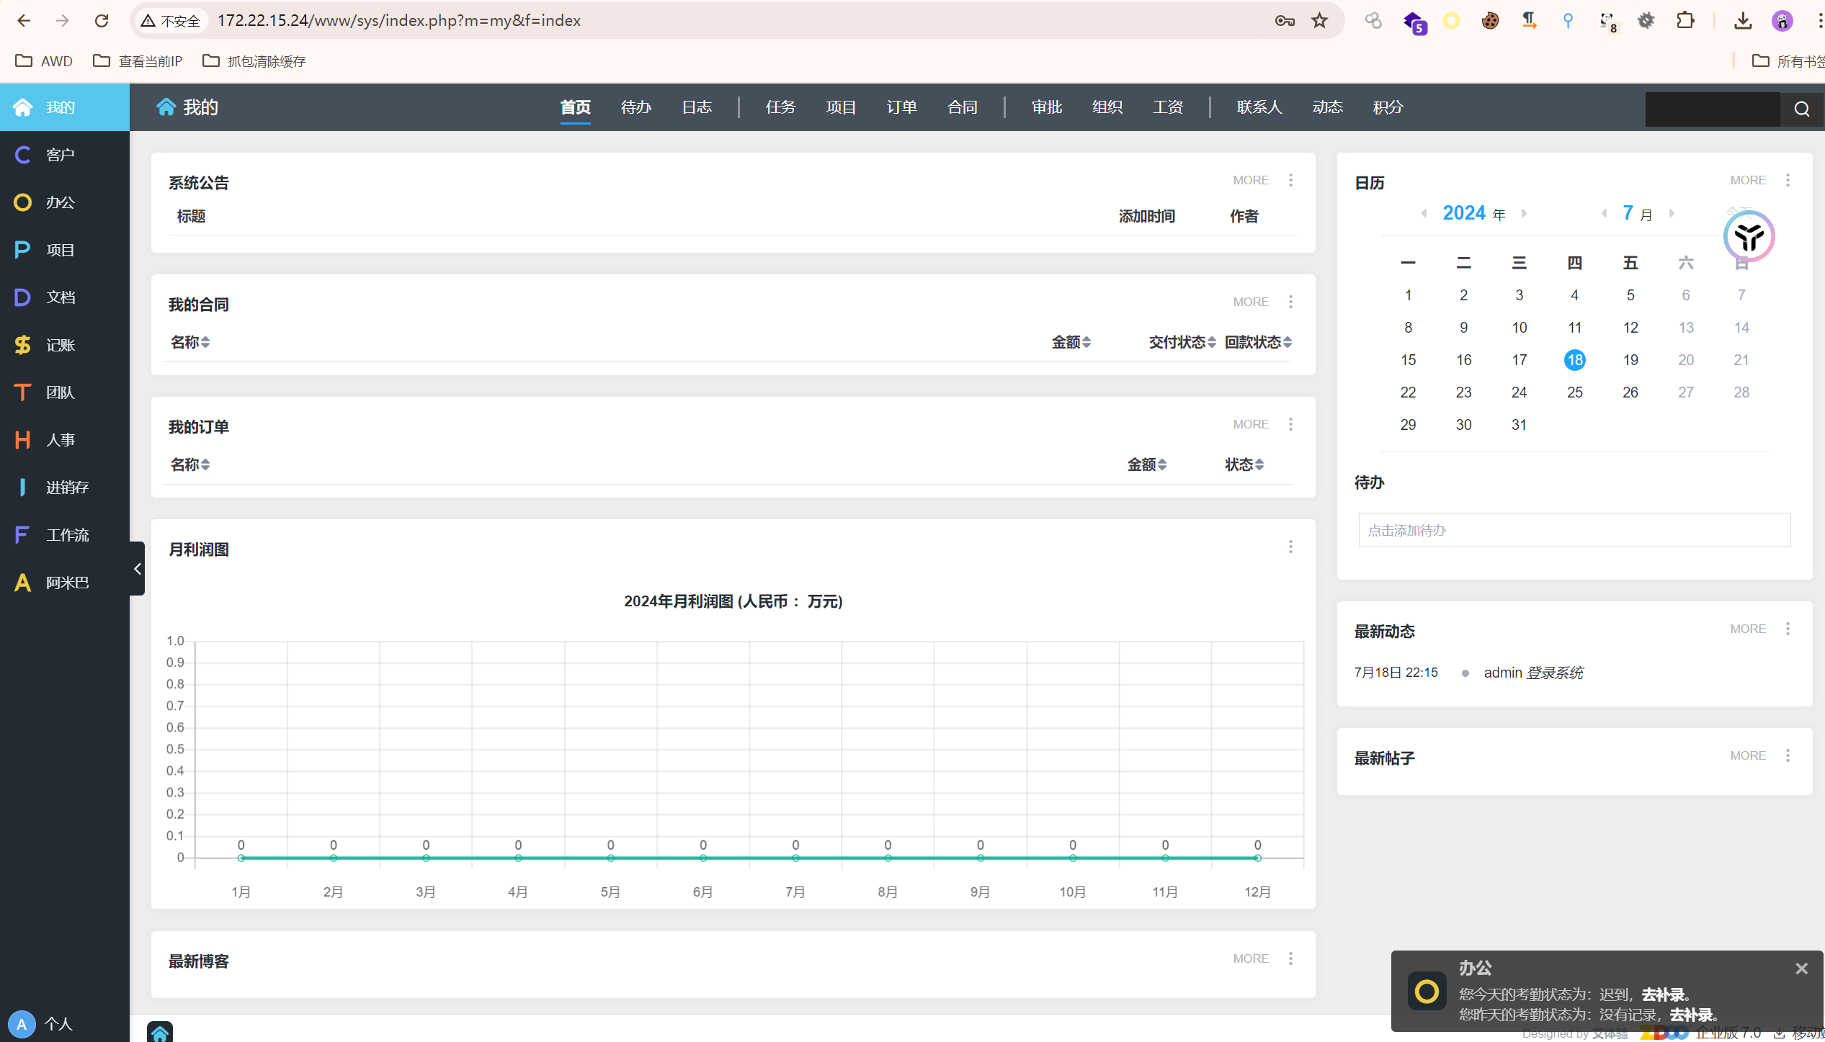Open the 客户 module in sidebar
The image size is (1825, 1042).
(64, 155)
